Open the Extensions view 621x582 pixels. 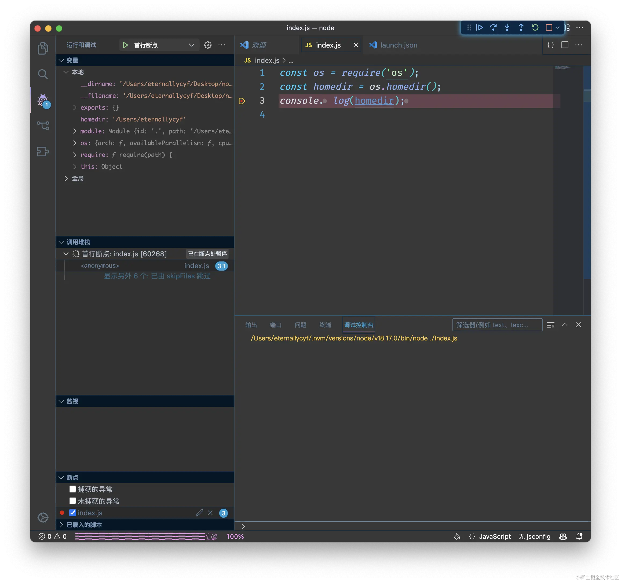pos(43,152)
